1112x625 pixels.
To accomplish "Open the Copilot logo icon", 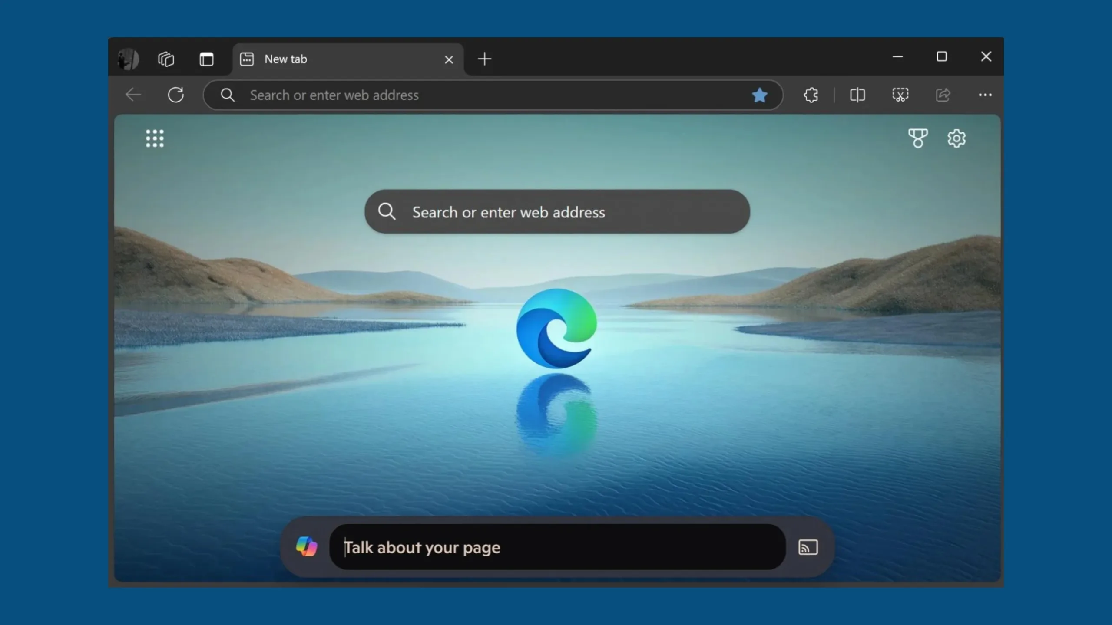I will pyautogui.click(x=307, y=546).
